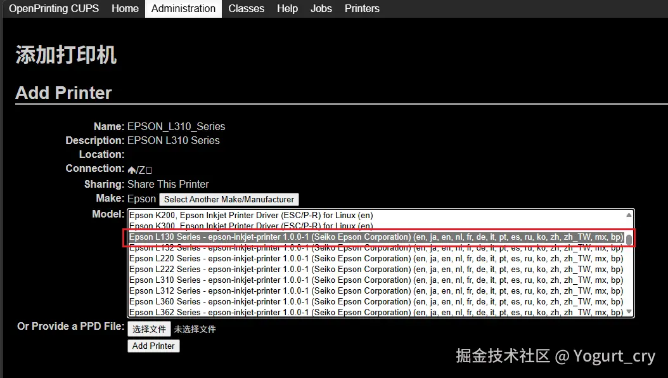
Task: Choose Epson L220 Series model
Action: [376, 259]
